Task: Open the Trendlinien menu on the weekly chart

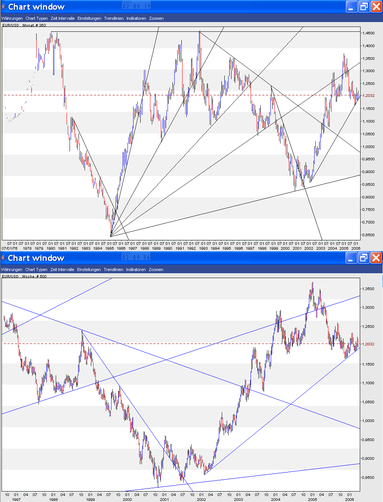Action: point(113,270)
